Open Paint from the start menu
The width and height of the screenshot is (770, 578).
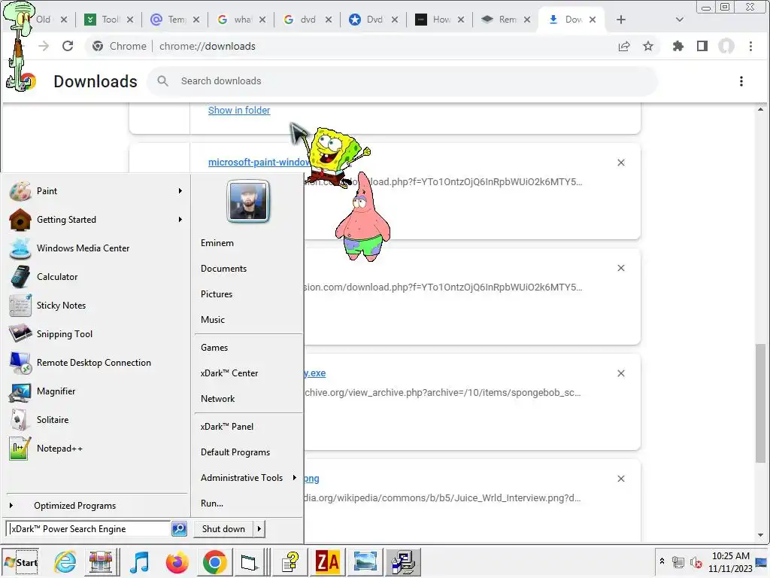96,190
